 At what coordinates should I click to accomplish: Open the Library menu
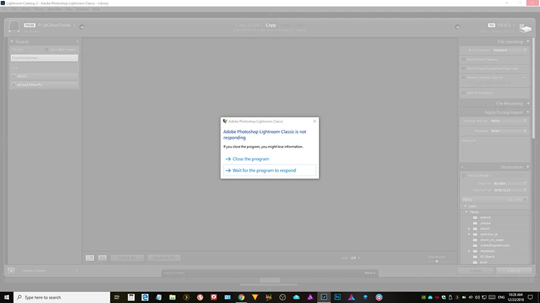(26, 10)
